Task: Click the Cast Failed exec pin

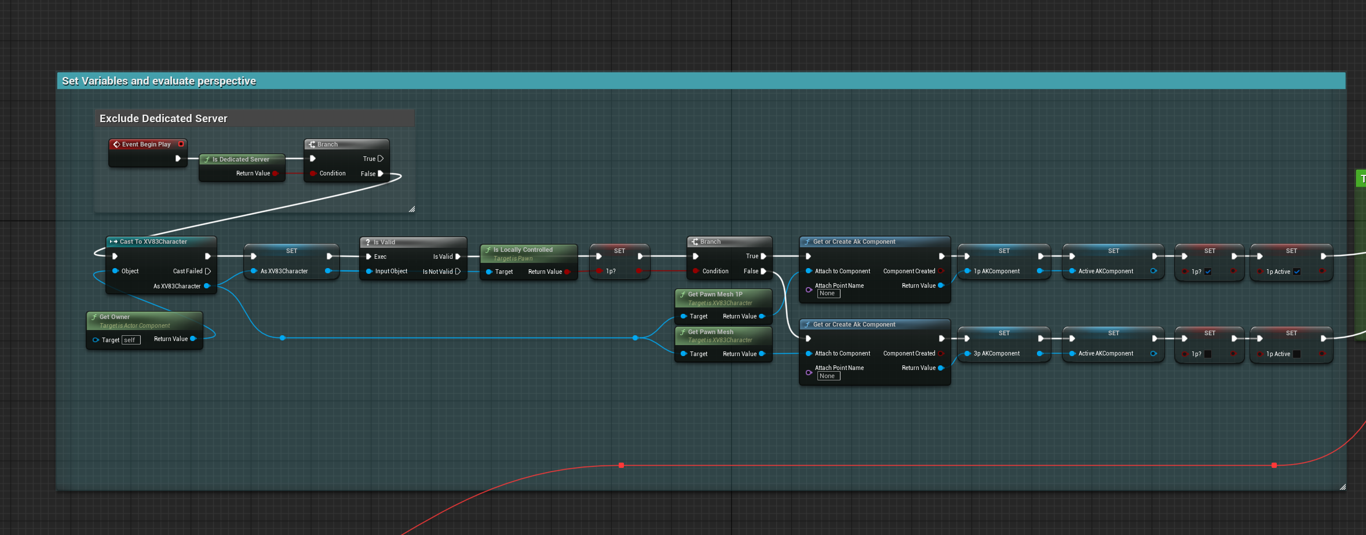Action: (x=208, y=271)
